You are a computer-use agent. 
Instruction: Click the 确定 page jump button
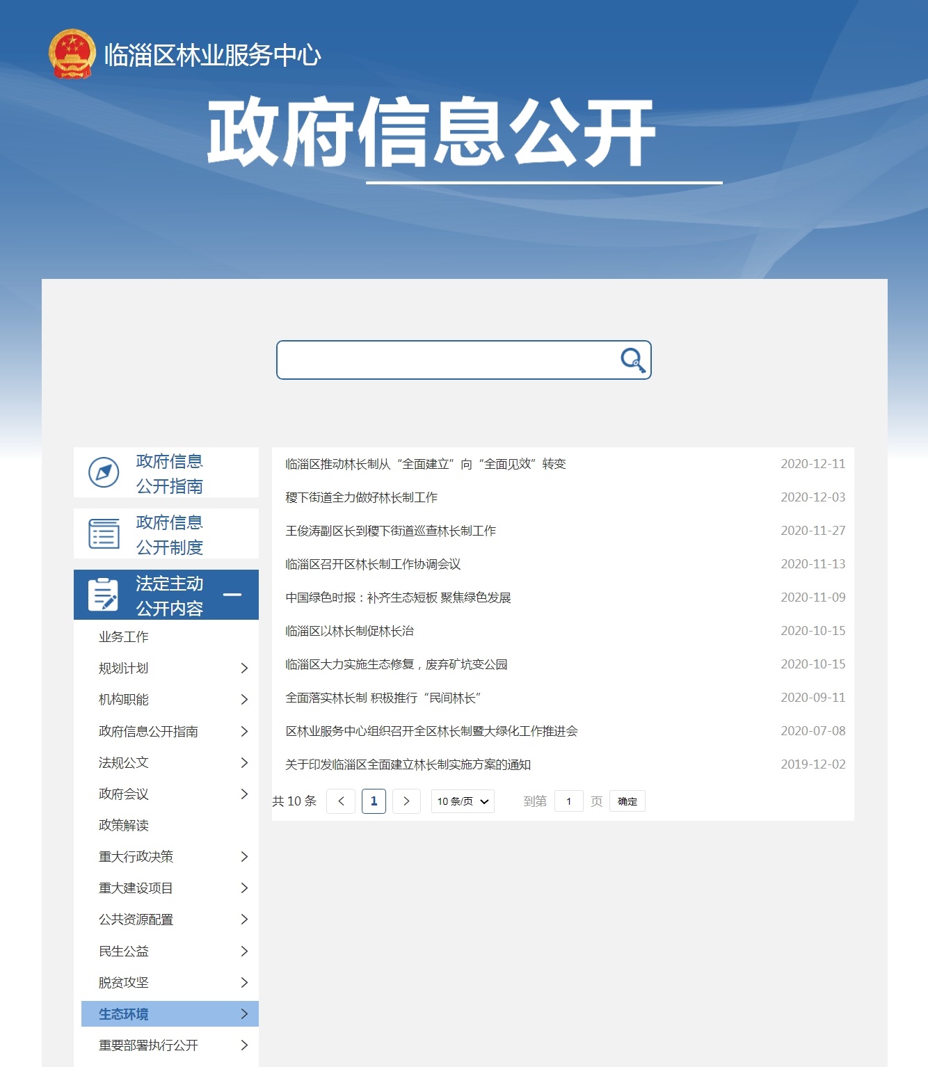click(627, 801)
